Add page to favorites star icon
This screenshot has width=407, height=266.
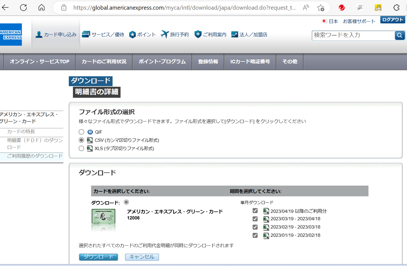pos(321,8)
